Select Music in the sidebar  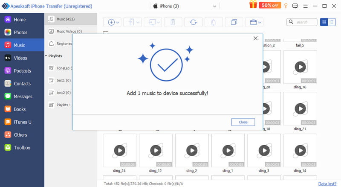(x=22, y=45)
